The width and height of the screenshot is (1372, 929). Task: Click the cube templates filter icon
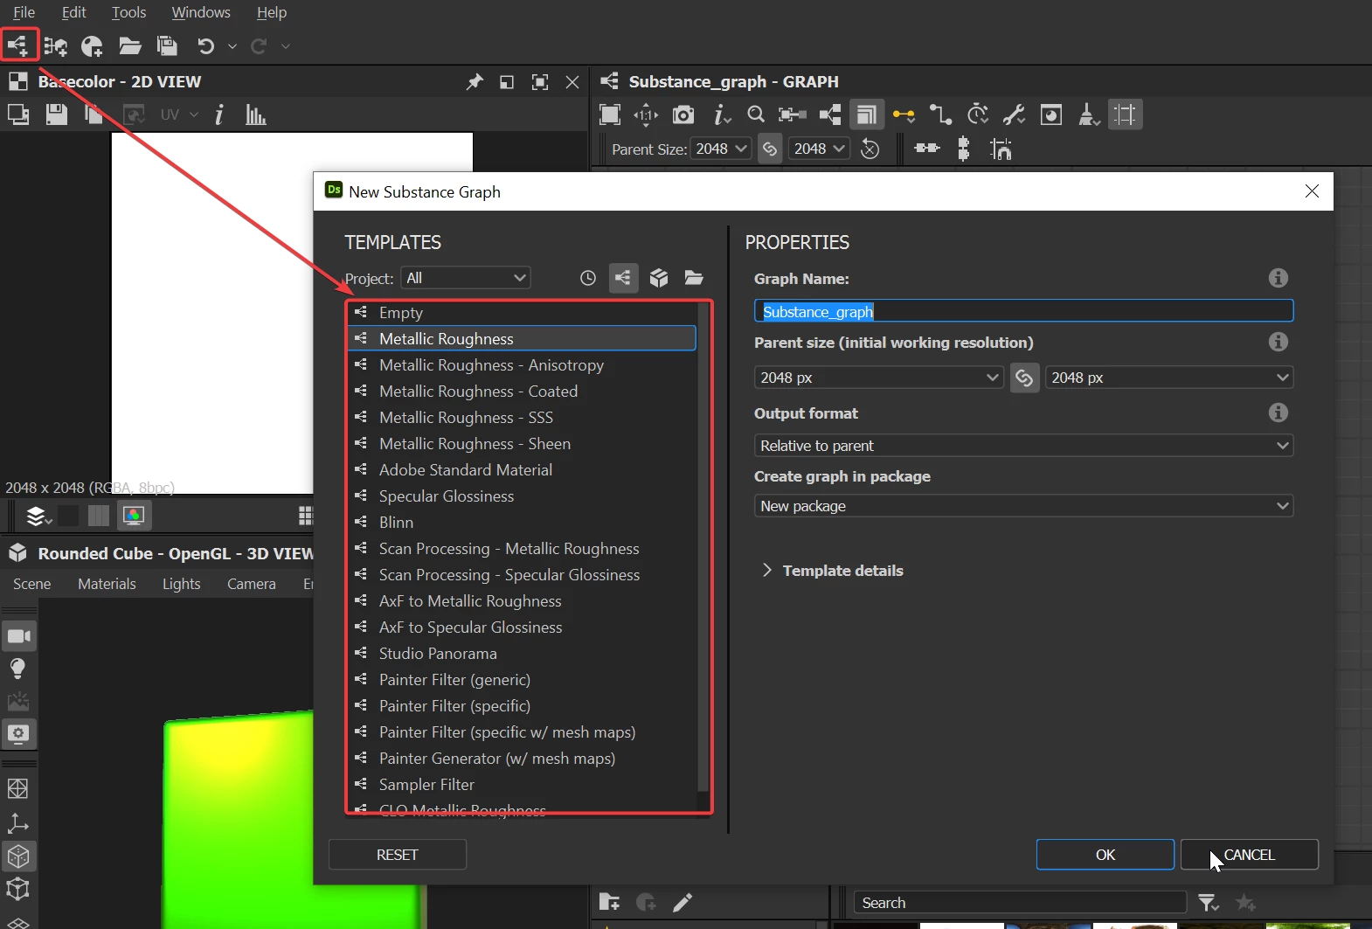click(x=659, y=278)
